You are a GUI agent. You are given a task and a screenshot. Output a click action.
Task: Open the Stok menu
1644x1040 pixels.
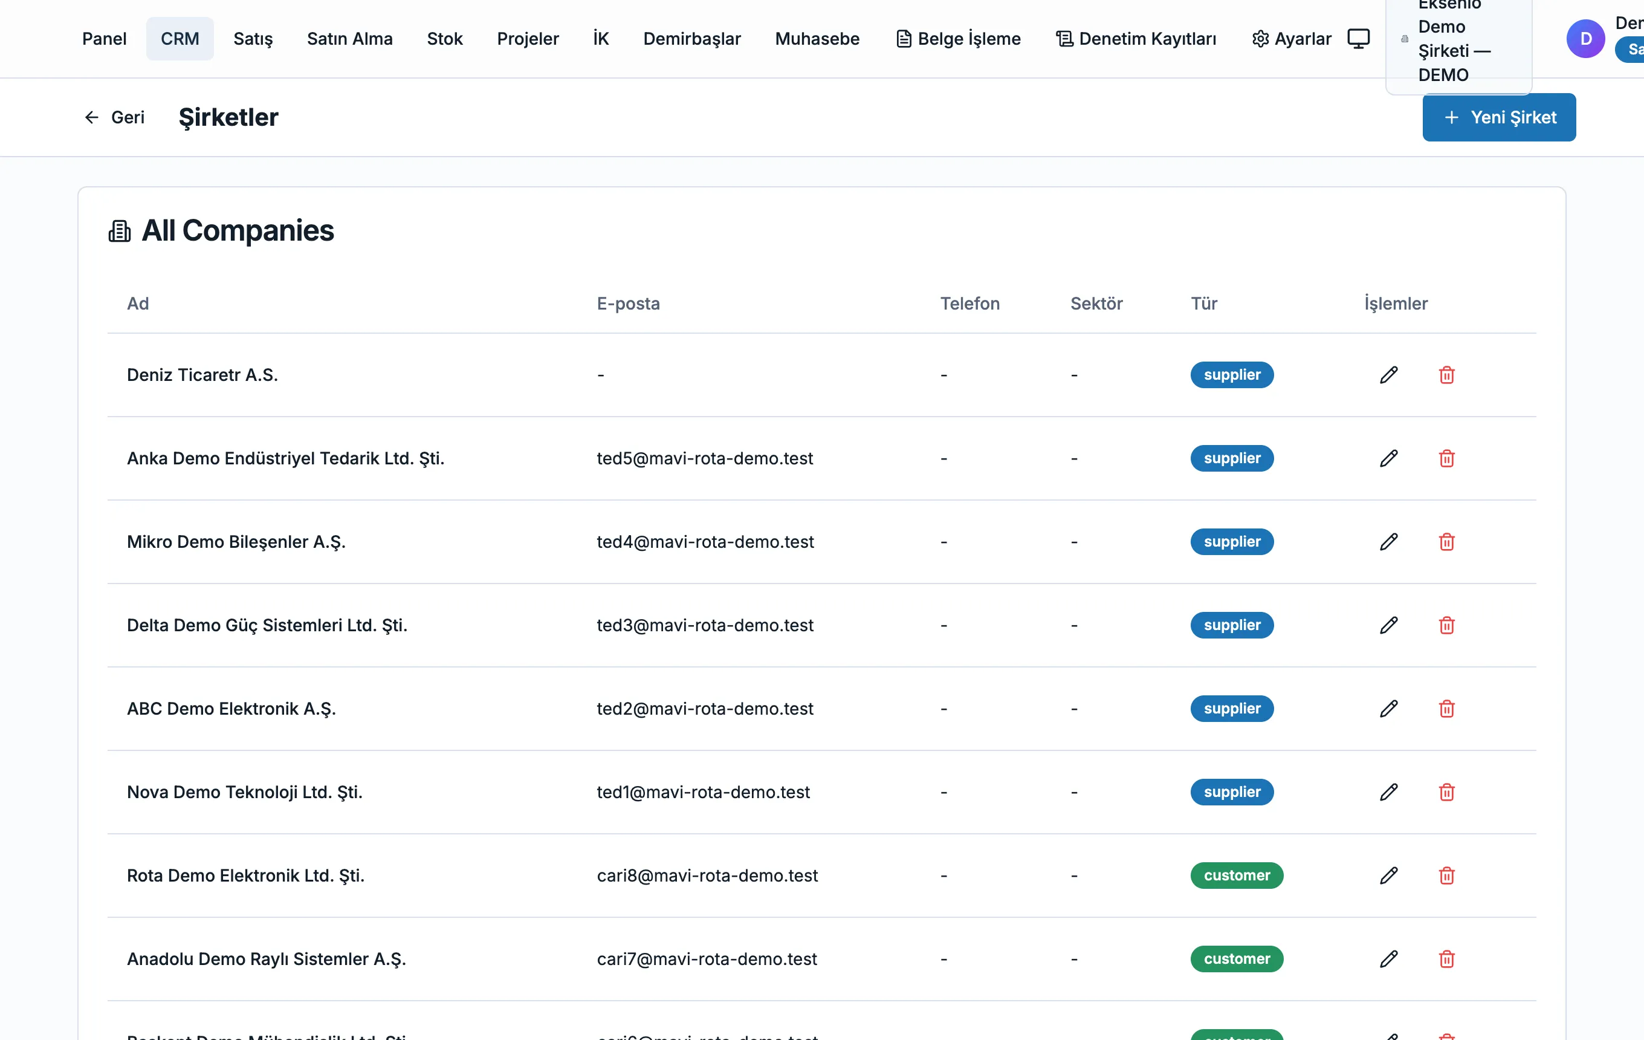tap(444, 39)
